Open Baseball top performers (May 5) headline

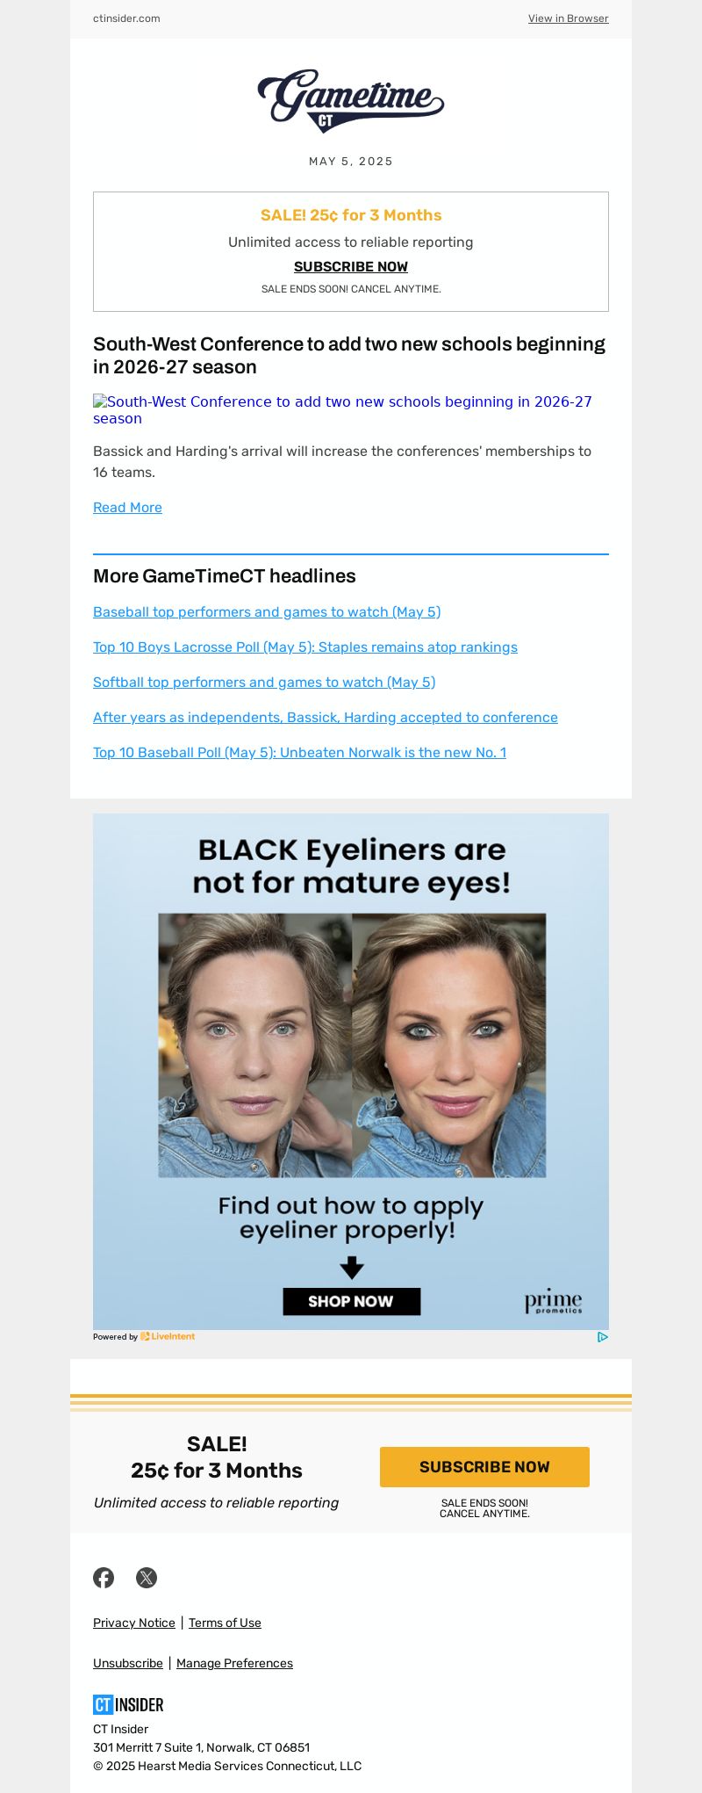[267, 611]
